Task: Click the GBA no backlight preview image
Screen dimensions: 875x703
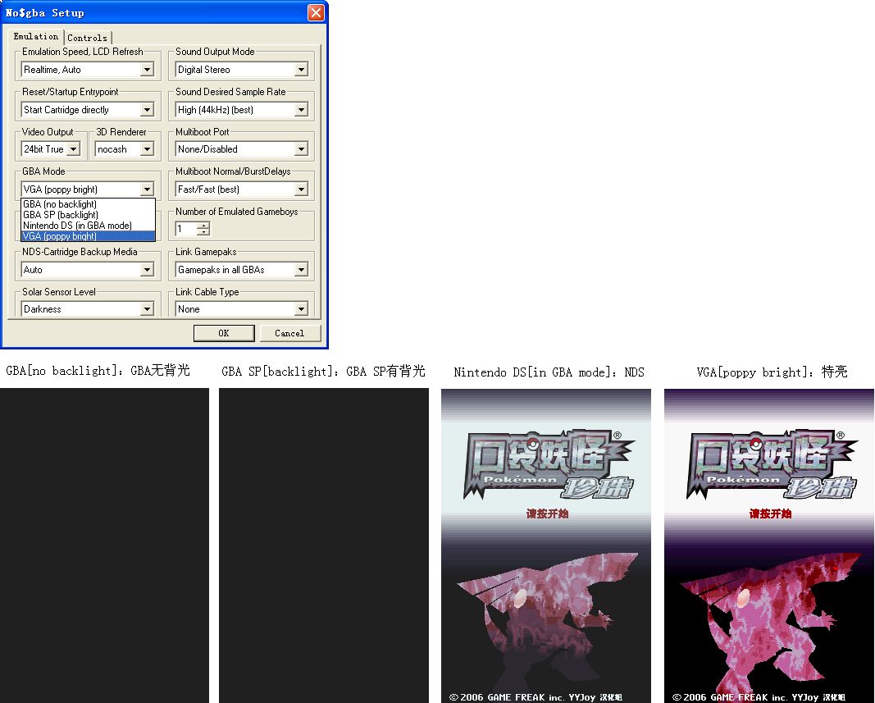Action: tap(104, 546)
